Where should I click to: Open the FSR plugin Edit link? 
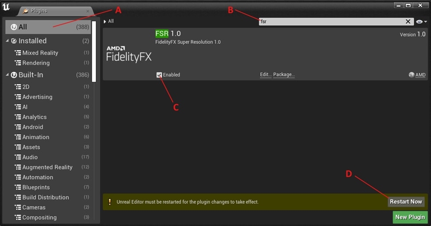[266, 74]
